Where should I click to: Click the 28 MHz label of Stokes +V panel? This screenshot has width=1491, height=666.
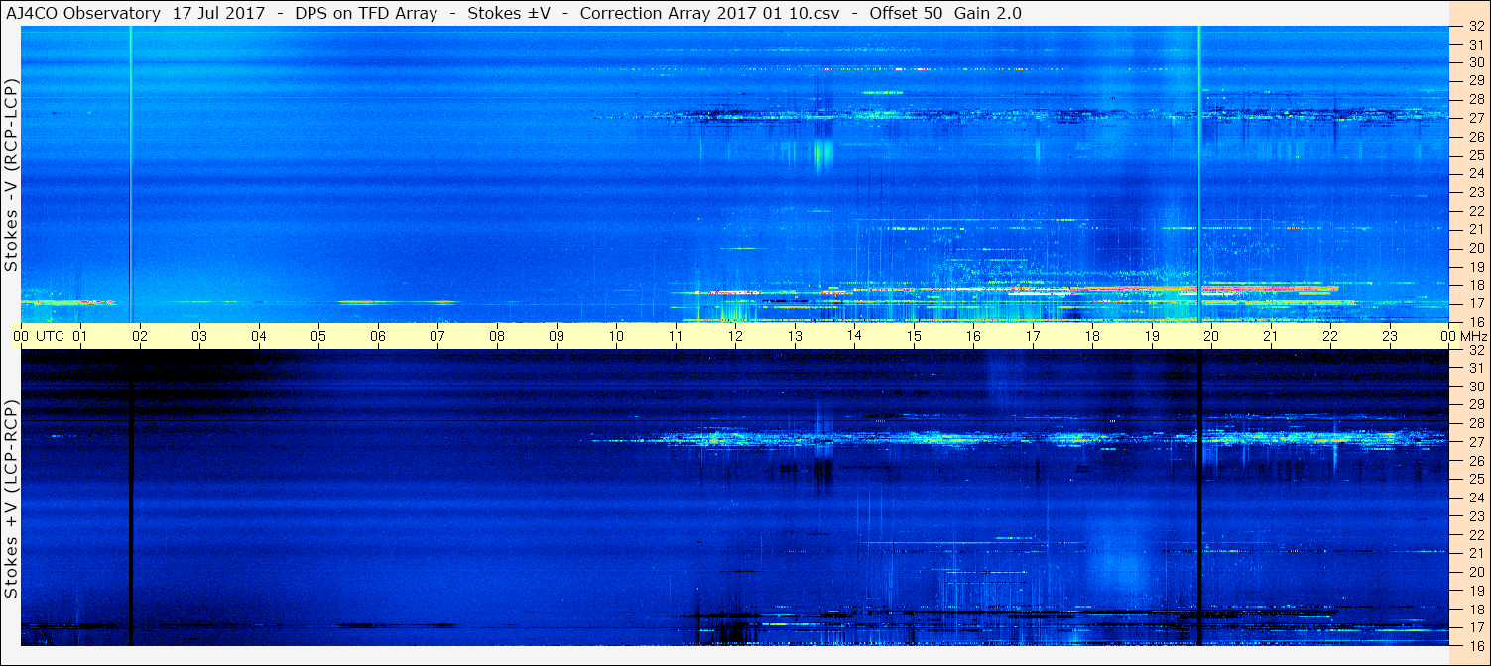click(x=1476, y=424)
